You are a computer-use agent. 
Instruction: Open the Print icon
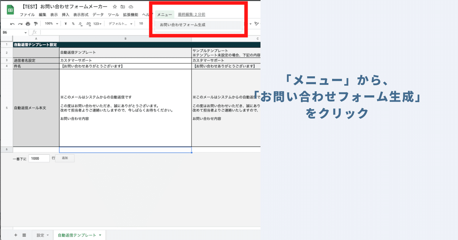[27, 23]
